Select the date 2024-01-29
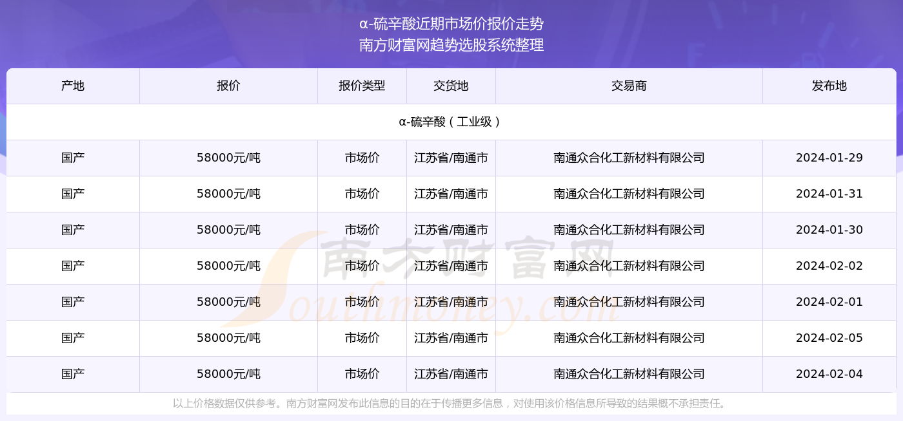This screenshot has width=903, height=421. 829,158
